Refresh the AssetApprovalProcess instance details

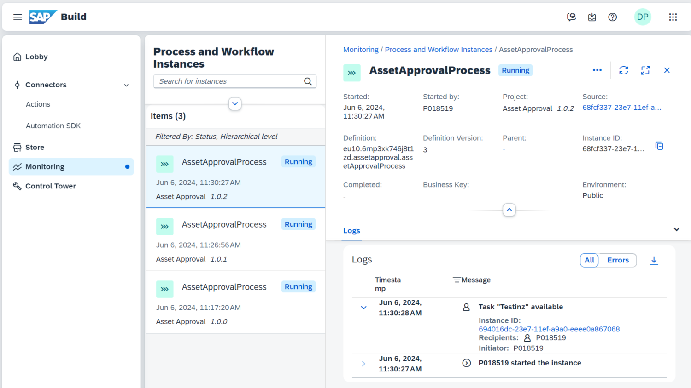(623, 70)
